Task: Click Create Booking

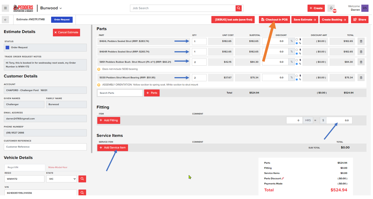Action: [x=335, y=20]
